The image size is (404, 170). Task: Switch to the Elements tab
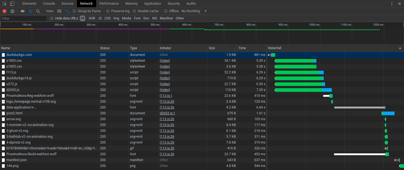coord(29,4)
